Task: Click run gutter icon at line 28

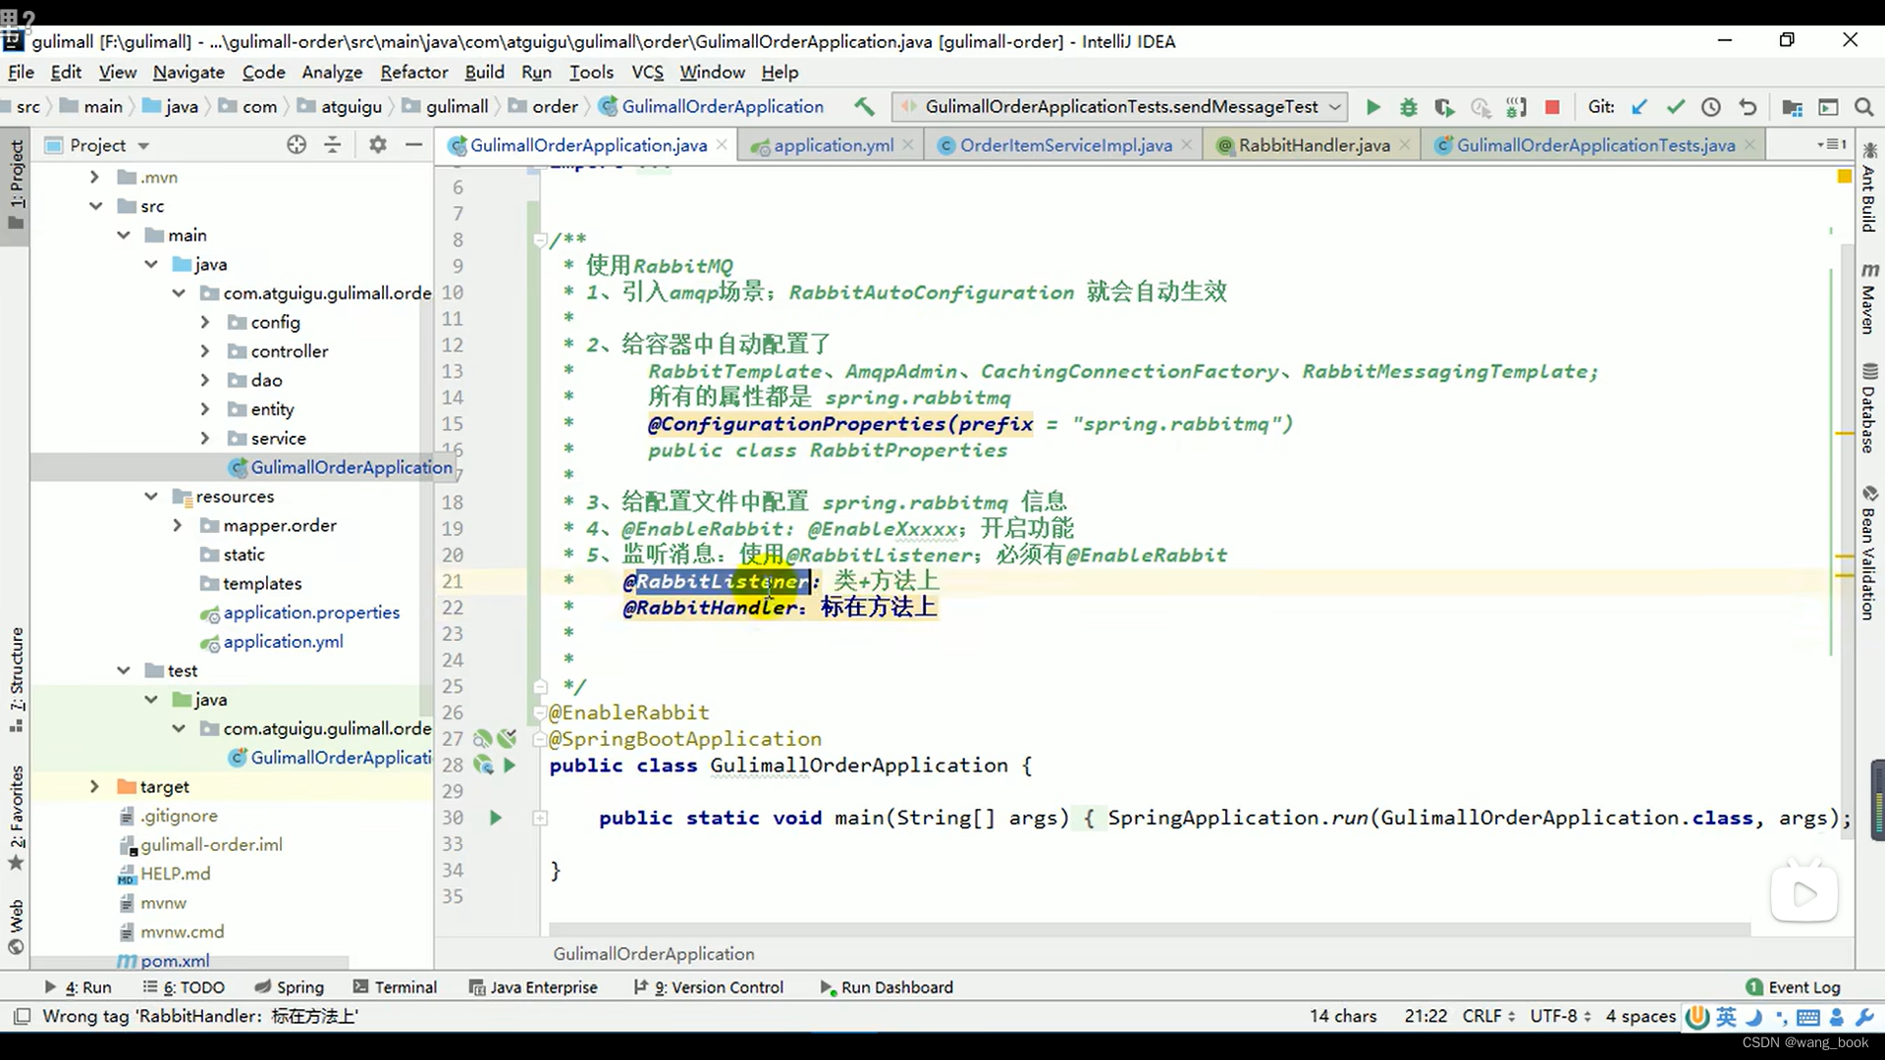Action: coord(510,765)
